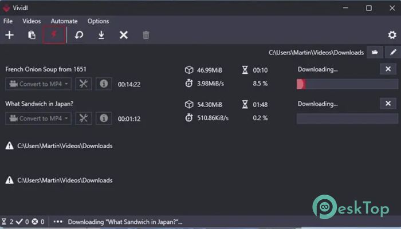Edit download path with the pencil icon
Image resolution: width=401 pixels, height=229 pixels.
pyautogui.click(x=393, y=53)
